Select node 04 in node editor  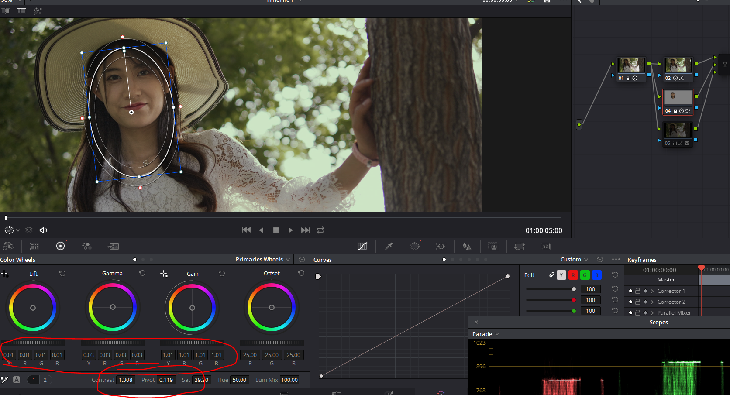coord(678,102)
